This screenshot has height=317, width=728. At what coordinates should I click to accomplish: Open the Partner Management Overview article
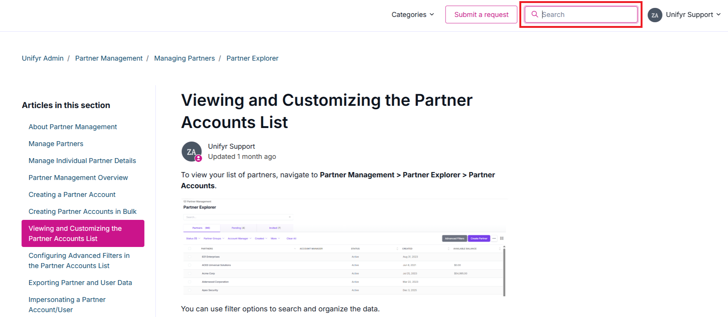pos(78,178)
